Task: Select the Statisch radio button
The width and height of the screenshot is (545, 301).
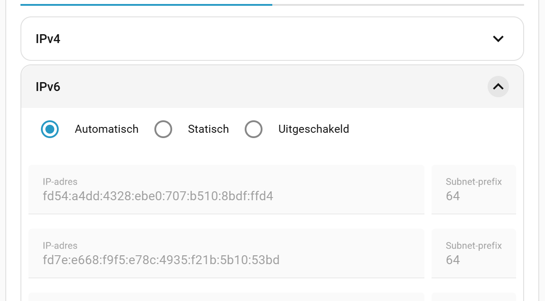Action: (163, 129)
